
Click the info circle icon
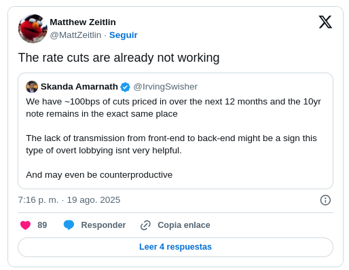[325, 200]
